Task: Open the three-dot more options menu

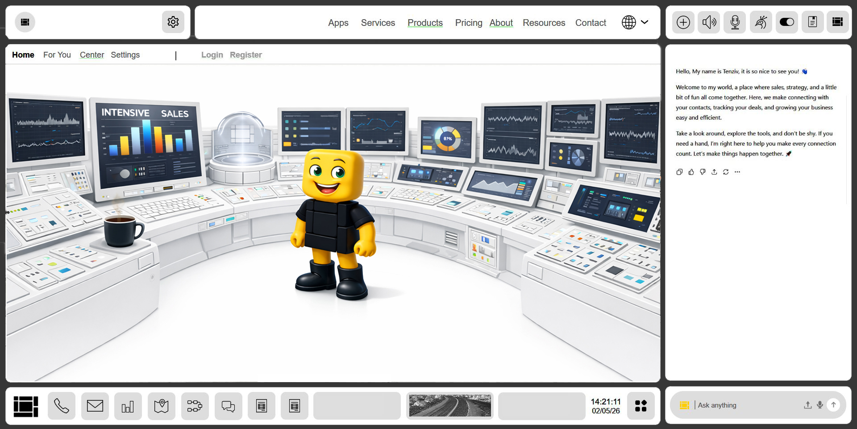Action: click(737, 172)
